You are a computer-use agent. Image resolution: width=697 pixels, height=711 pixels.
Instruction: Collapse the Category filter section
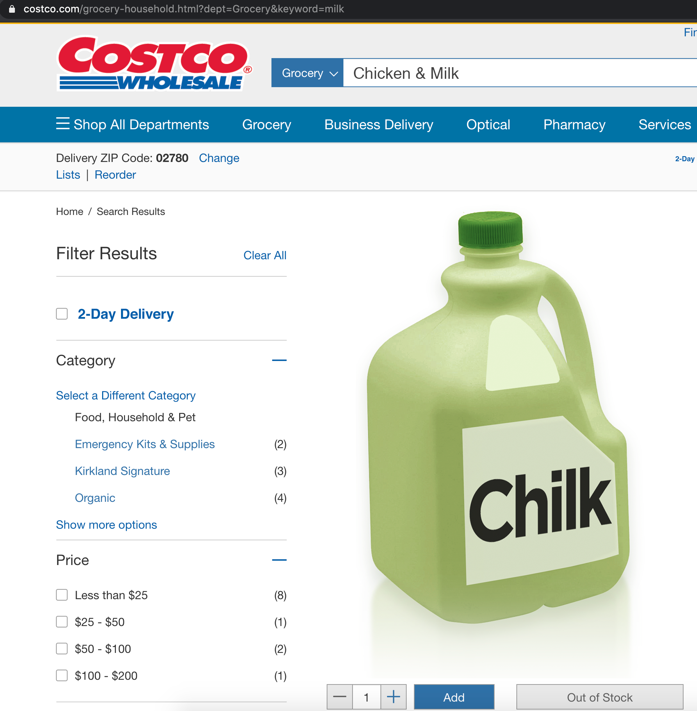(x=279, y=360)
